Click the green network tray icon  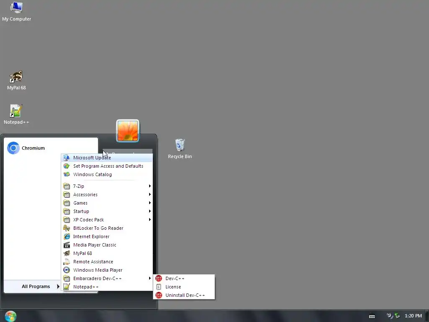coord(397,316)
